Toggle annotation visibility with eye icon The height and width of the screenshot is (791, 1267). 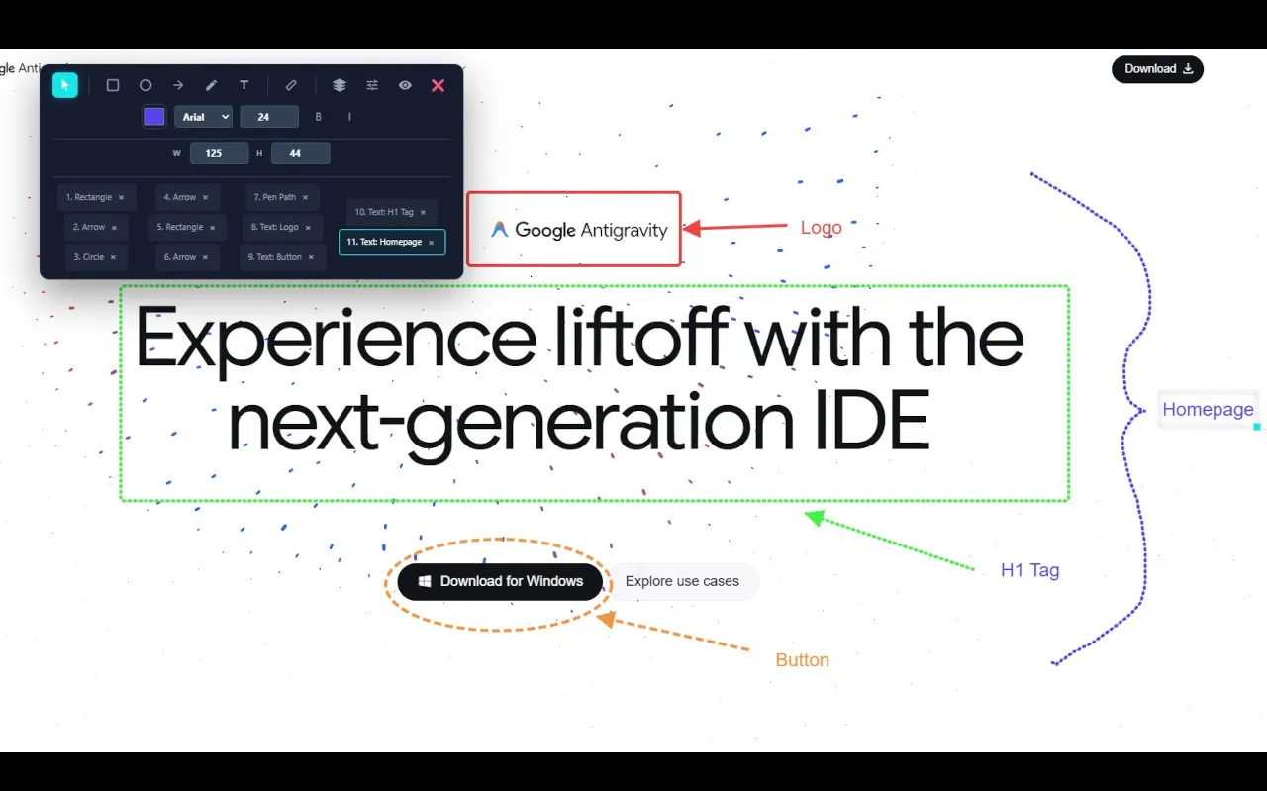click(405, 86)
